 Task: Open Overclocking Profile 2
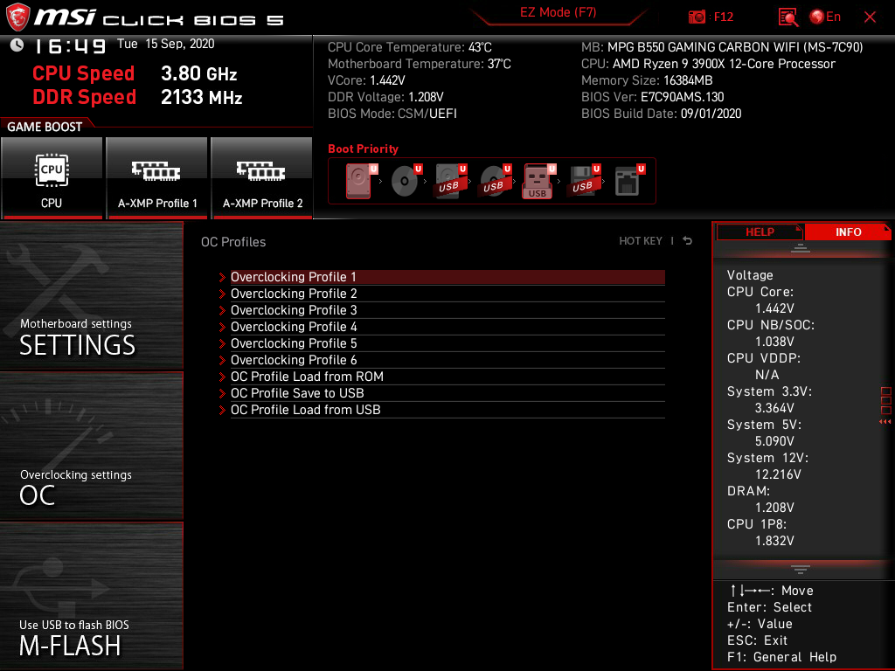[x=447, y=294]
